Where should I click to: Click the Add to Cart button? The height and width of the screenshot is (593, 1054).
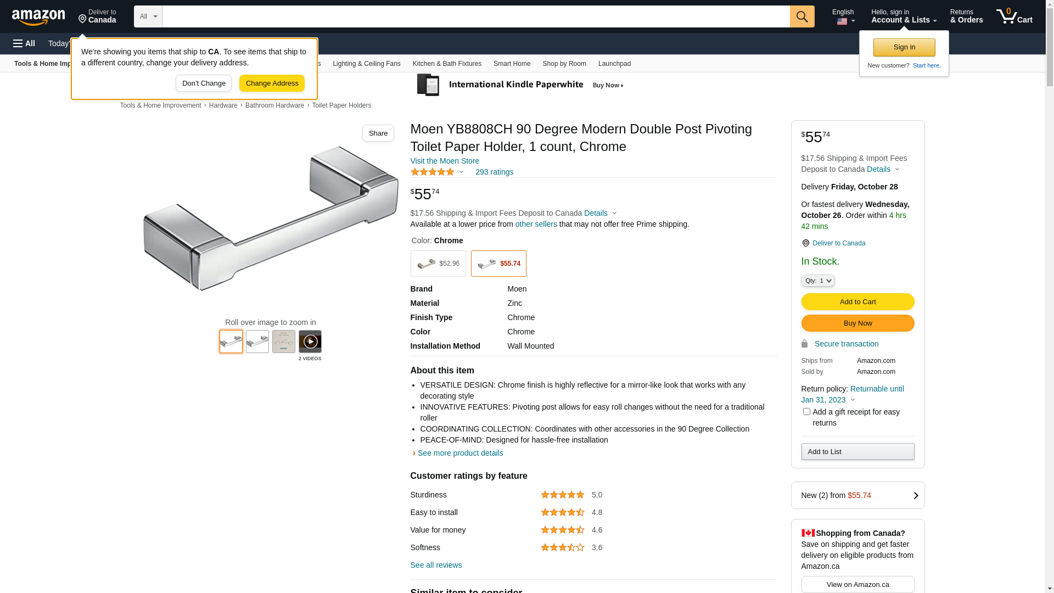point(857,302)
